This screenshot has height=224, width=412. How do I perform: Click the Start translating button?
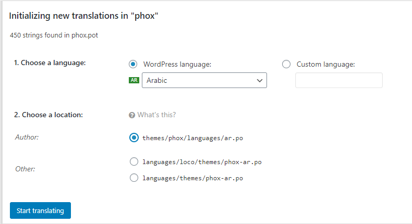(x=41, y=210)
